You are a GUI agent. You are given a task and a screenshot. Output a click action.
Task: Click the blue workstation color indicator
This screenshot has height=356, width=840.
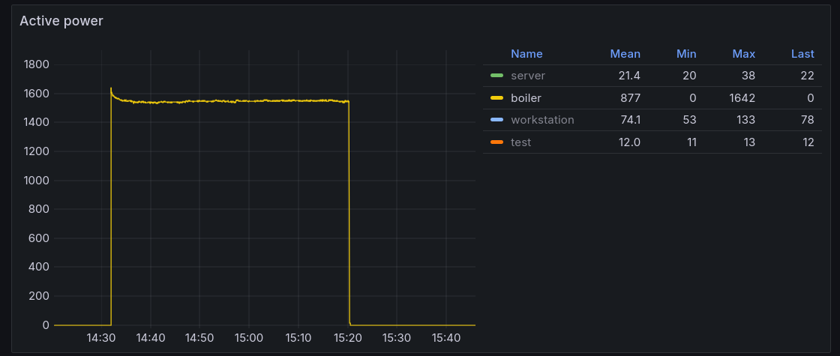coord(496,120)
